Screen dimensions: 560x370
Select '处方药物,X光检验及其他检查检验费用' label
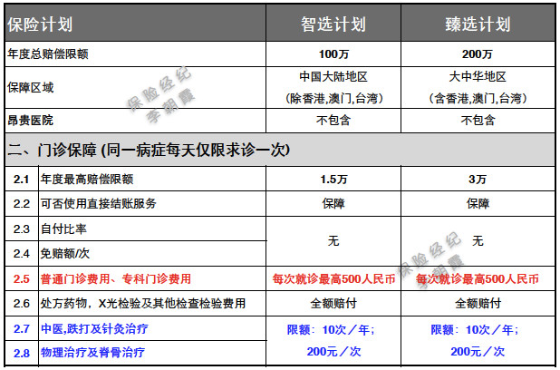click(143, 303)
